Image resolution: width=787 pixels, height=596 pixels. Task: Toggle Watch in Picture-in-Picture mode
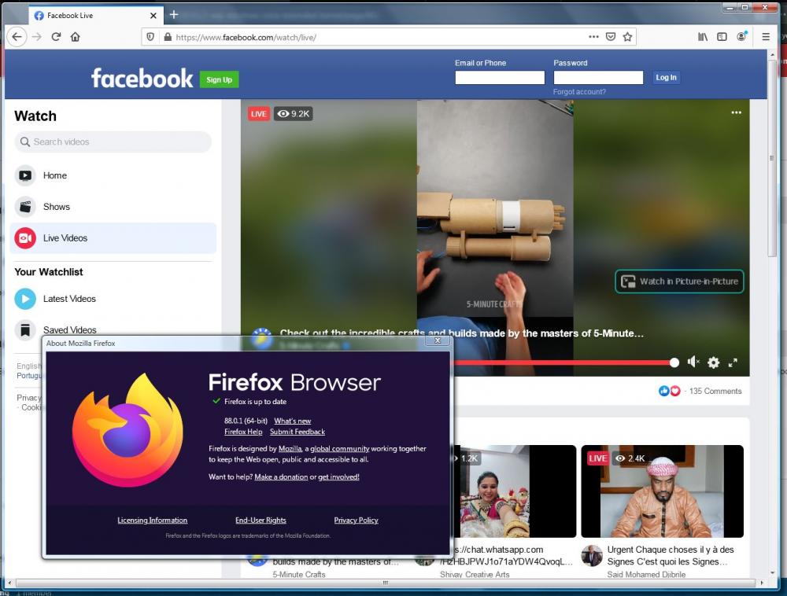point(678,281)
